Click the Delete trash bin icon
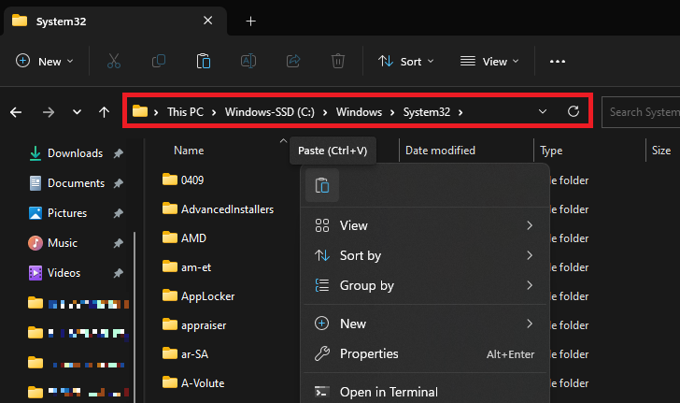The image size is (680, 403). (x=337, y=62)
